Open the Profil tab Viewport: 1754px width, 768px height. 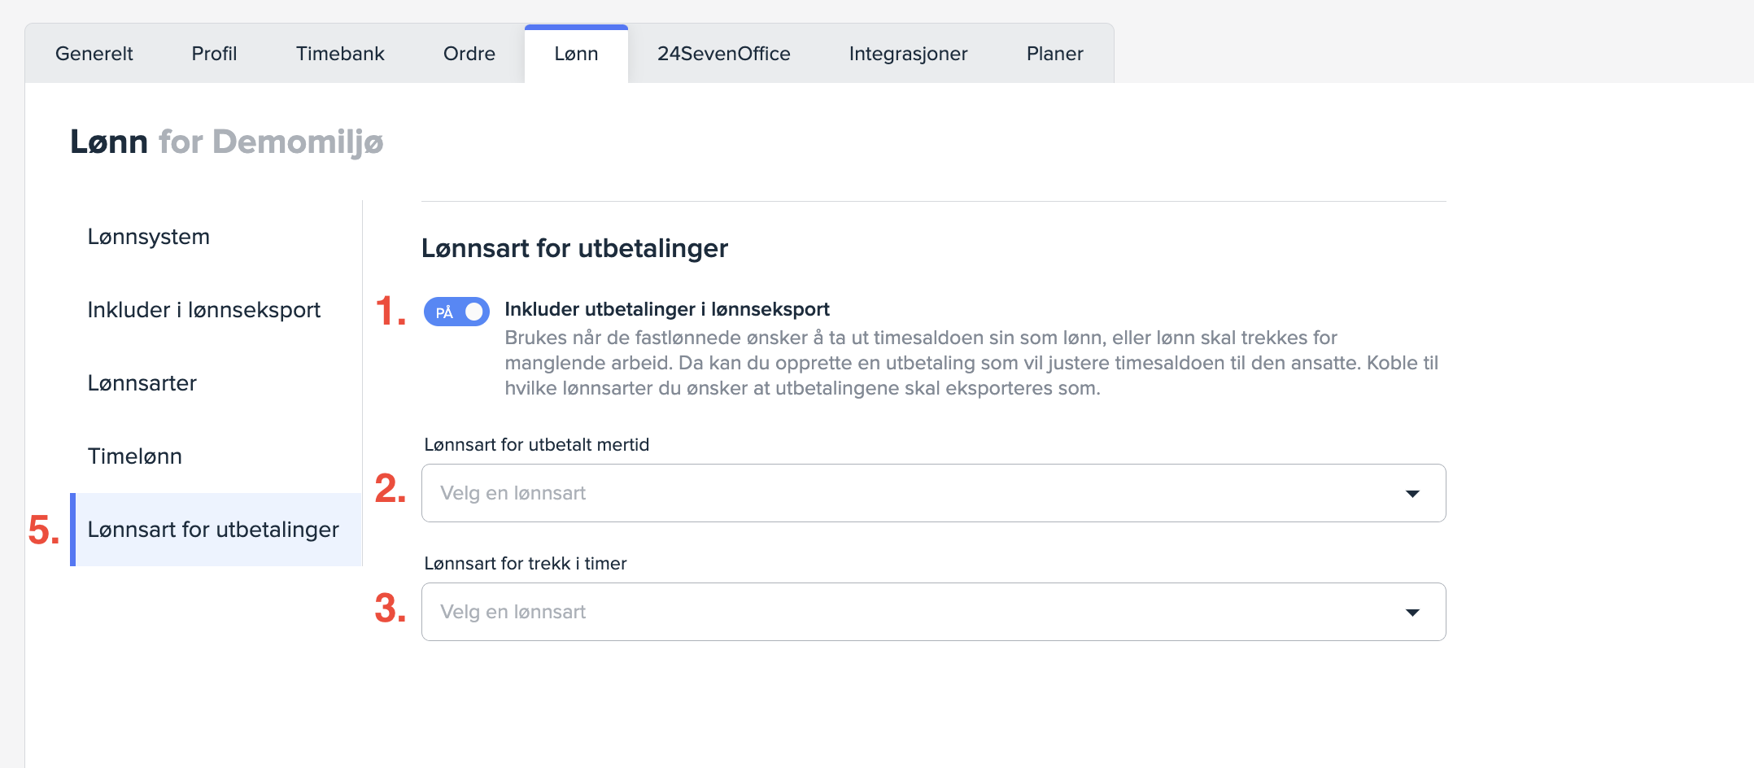[x=214, y=54]
